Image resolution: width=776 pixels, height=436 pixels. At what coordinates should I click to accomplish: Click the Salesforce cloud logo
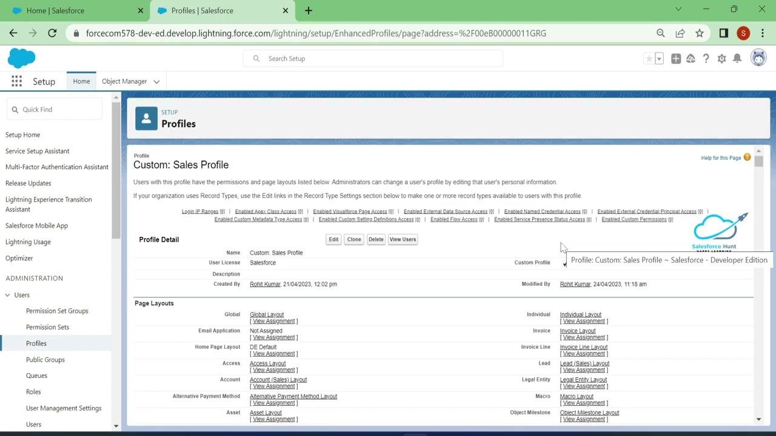(x=21, y=58)
